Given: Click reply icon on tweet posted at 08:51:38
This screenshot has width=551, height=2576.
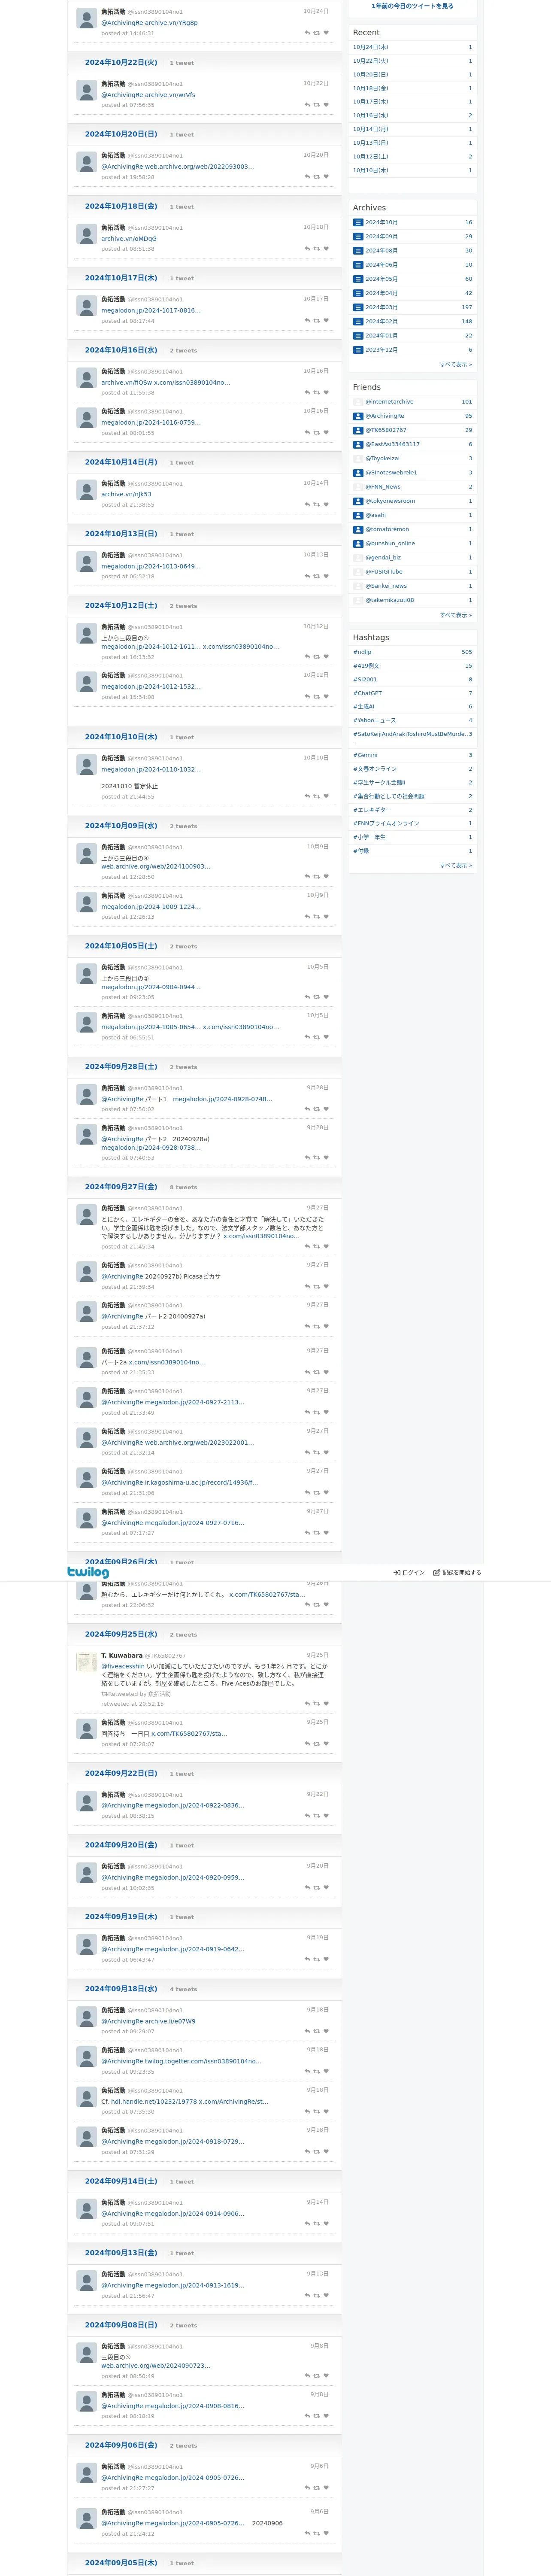Looking at the screenshot, I should coord(307,249).
